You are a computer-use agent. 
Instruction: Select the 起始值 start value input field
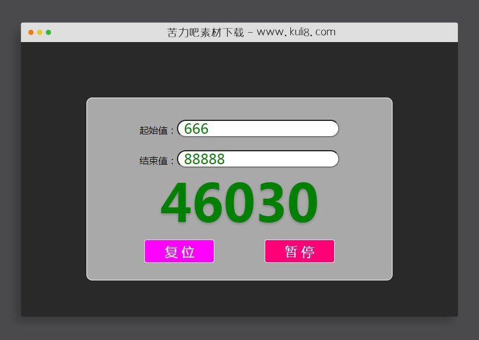tap(257, 129)
